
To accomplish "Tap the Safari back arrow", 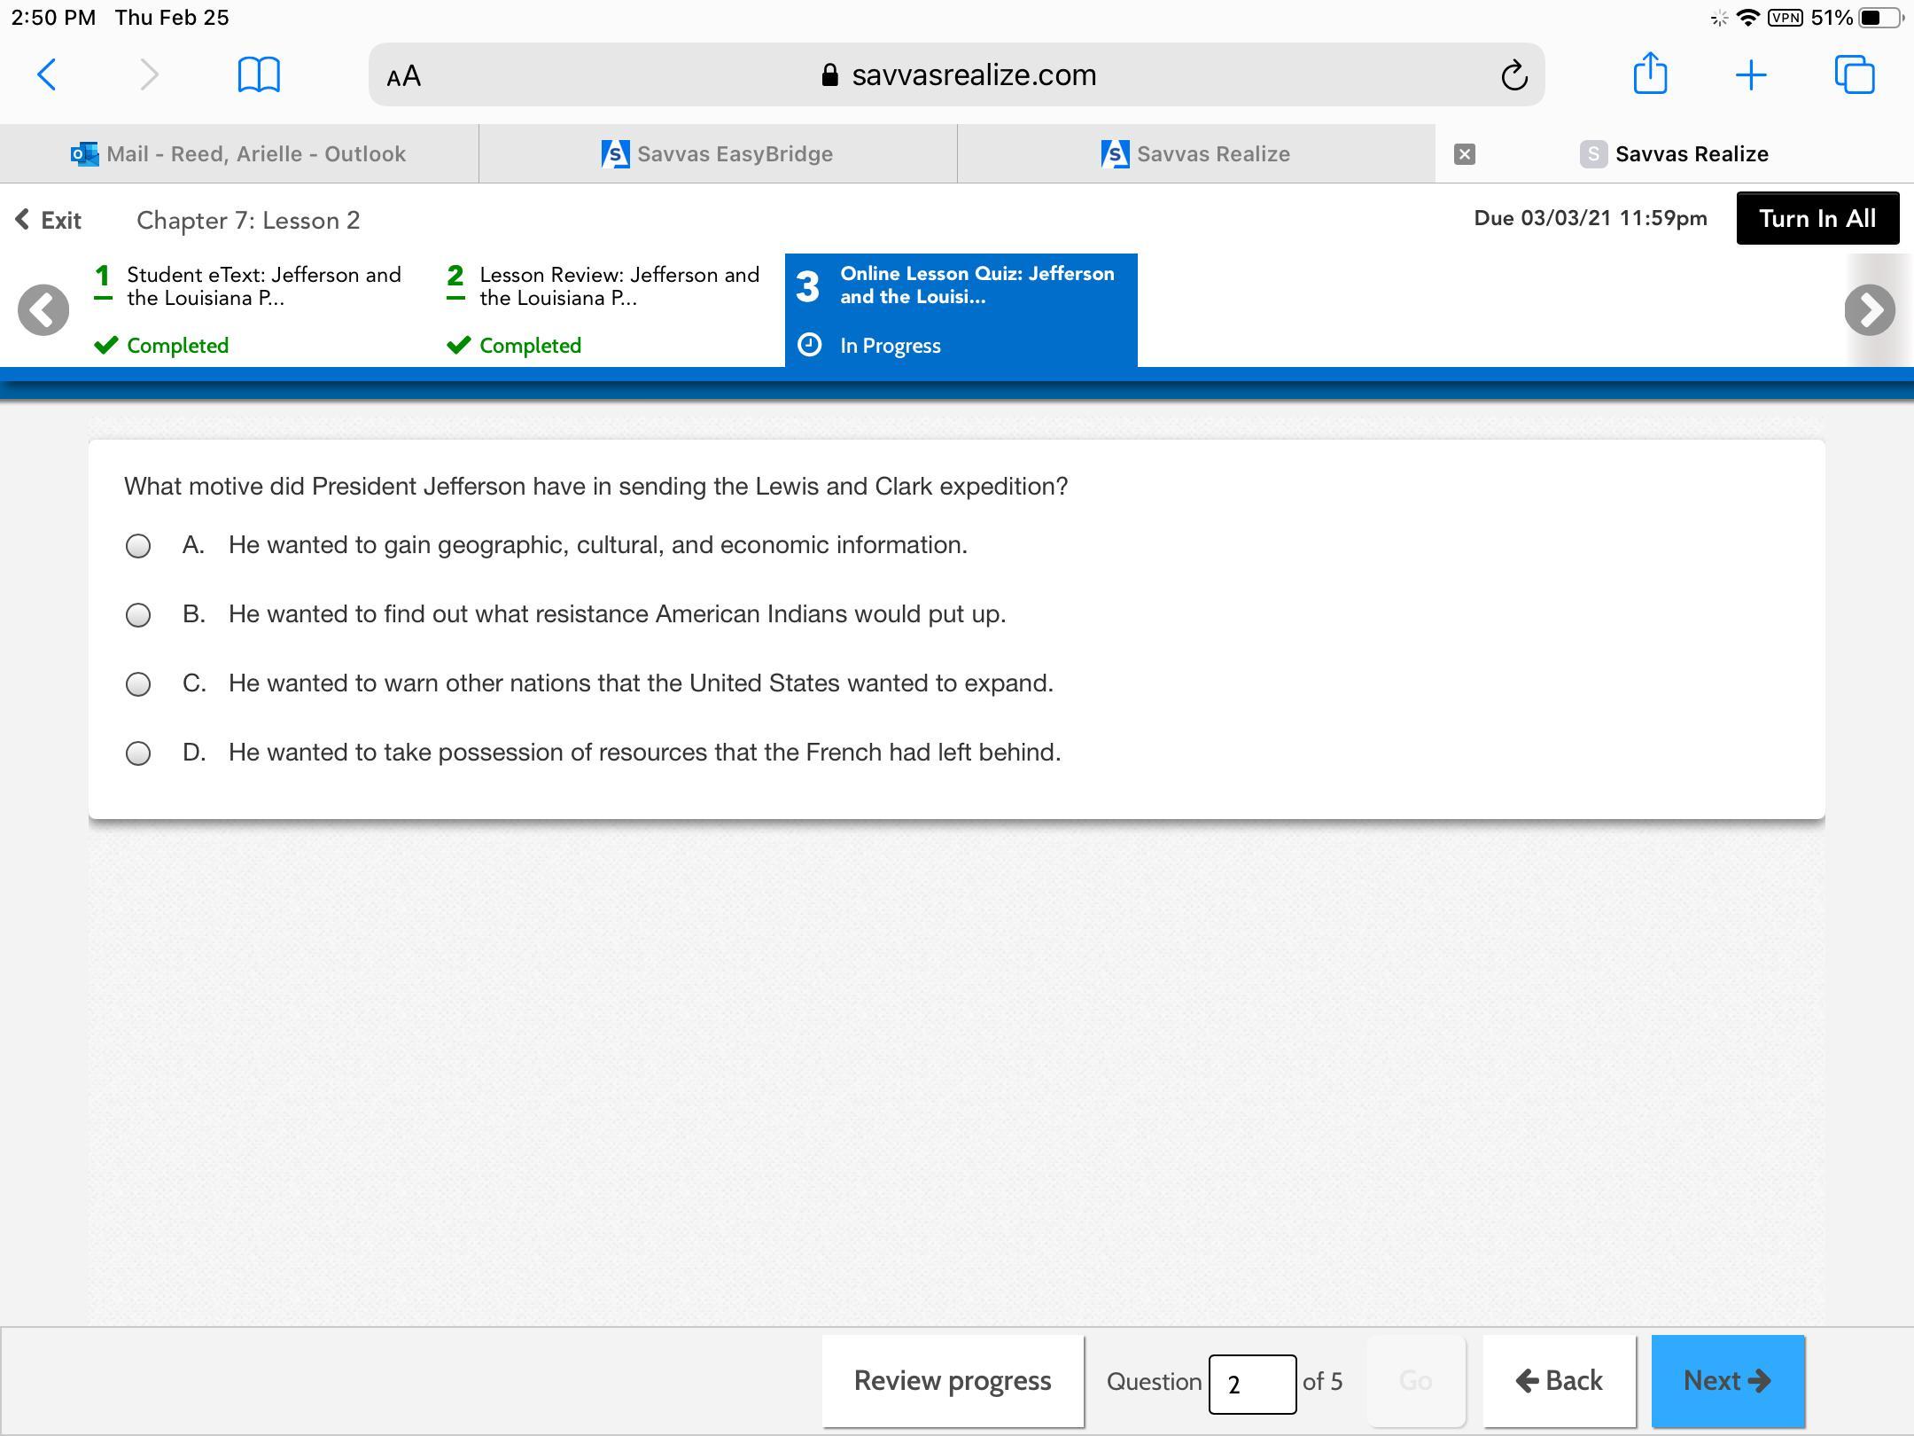I will click(47, 75).
